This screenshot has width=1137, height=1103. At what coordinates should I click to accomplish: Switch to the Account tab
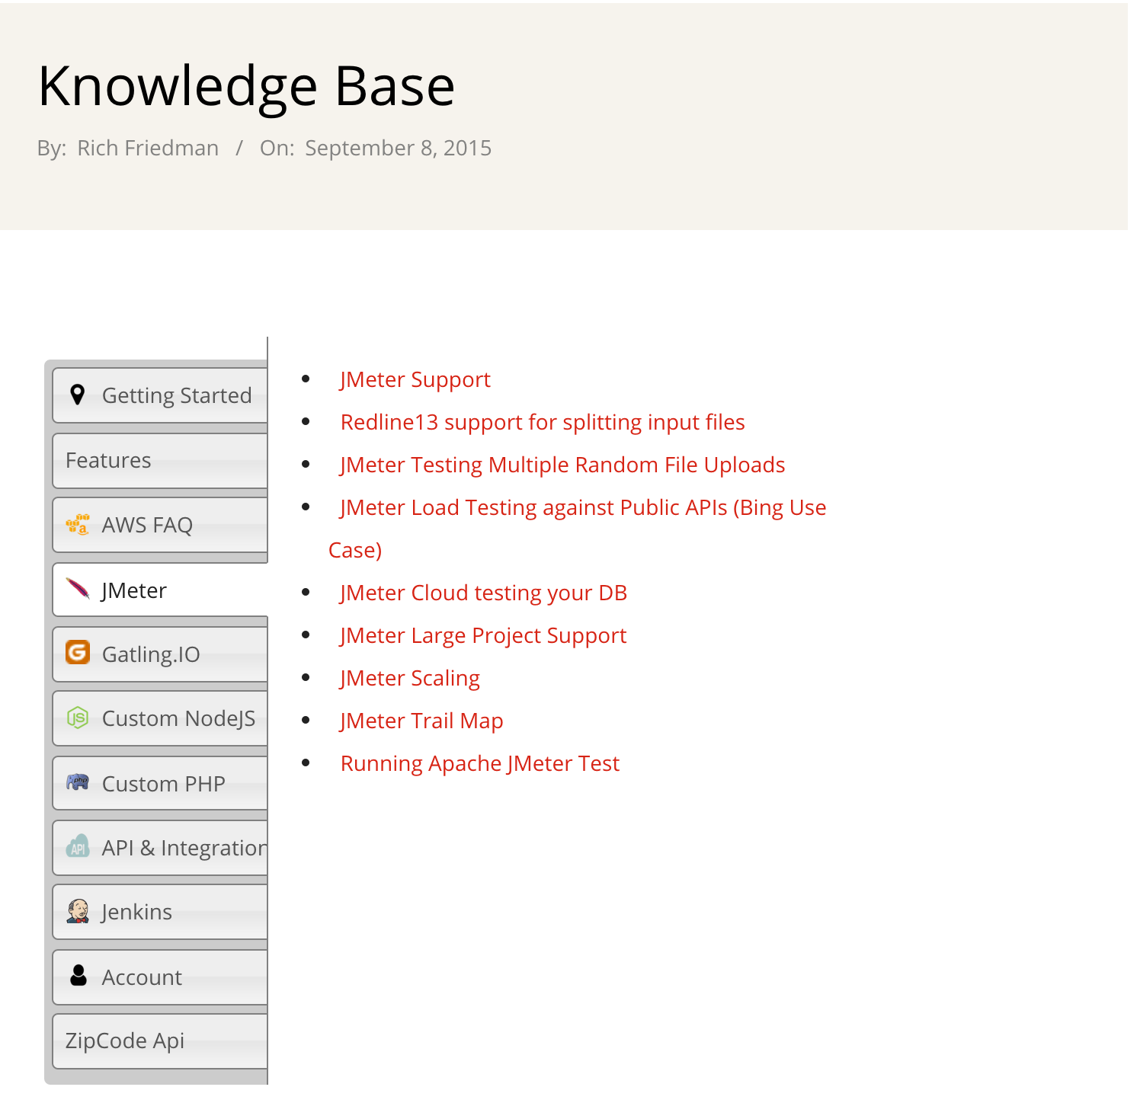160,977
